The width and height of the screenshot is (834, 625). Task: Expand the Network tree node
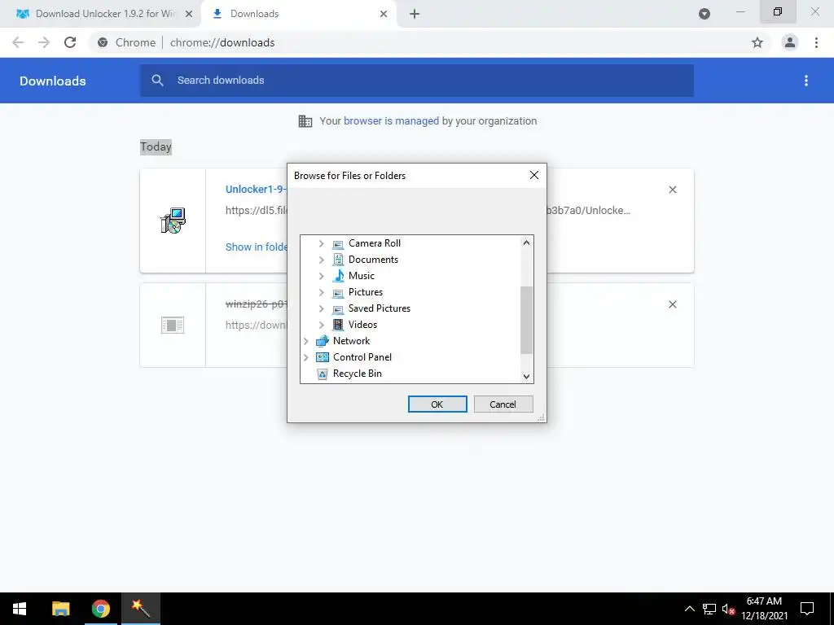coord(306,341)
